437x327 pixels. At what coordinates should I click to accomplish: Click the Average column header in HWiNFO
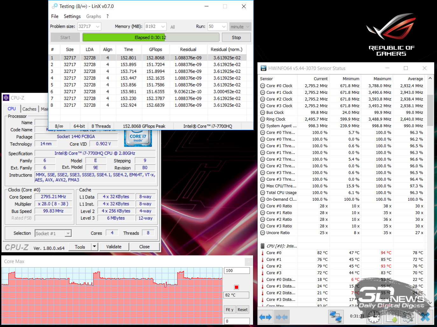(409, 79)
